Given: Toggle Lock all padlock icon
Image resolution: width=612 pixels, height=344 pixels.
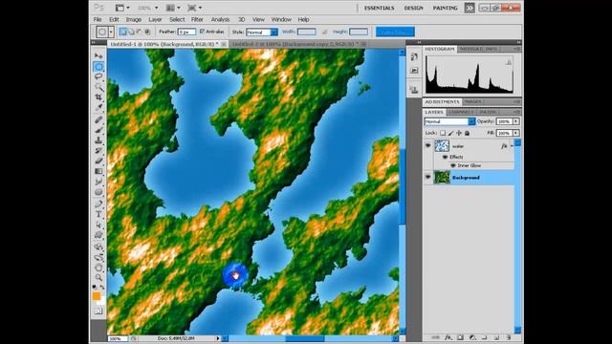Looking at the screenshot, I should (x=468, y=133).
